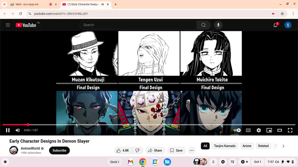This screenshot has width=298, height=167.
Task: Focus the YouTube search field
Action: pyautogui.click(x=138, y=25)
